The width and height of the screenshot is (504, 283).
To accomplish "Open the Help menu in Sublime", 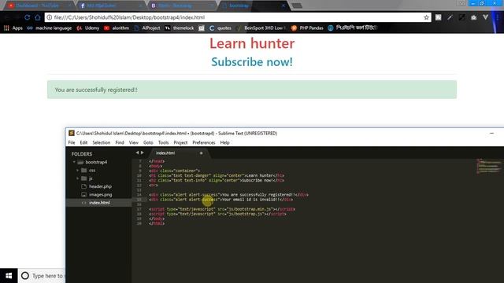I will 224,142.
